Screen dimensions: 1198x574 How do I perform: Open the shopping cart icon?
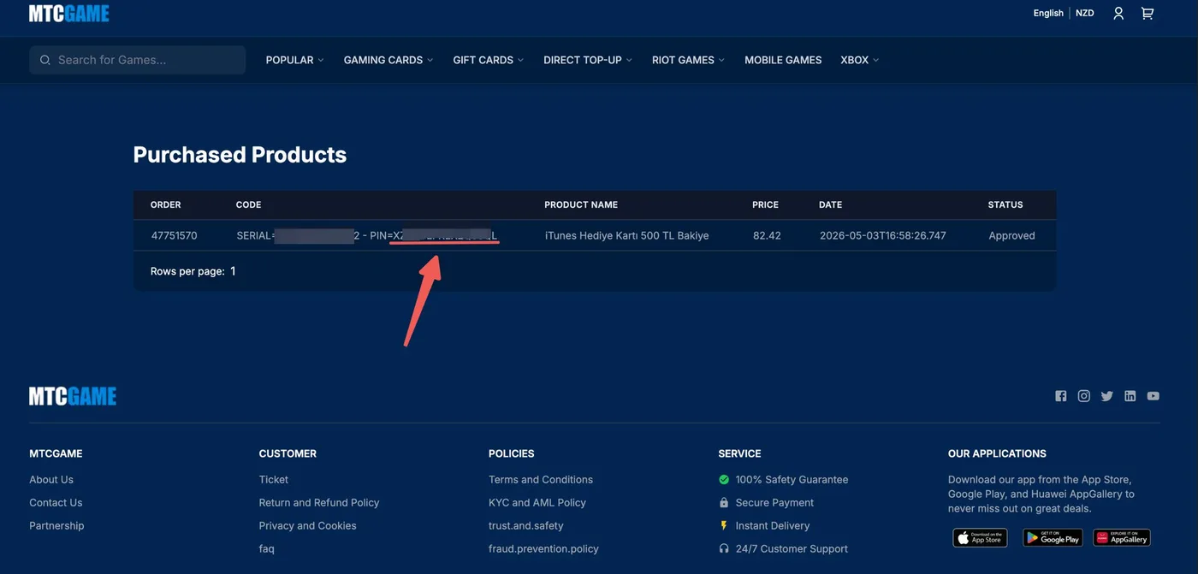tap(1148, 14)
